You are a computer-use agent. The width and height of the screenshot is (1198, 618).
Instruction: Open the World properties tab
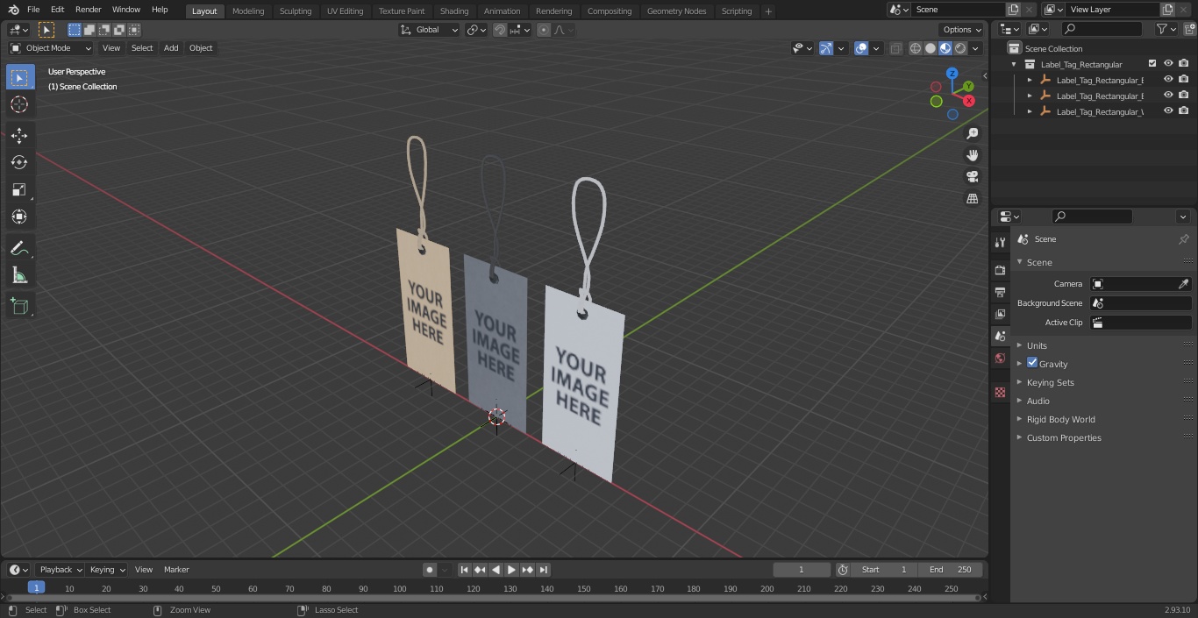1000,358
